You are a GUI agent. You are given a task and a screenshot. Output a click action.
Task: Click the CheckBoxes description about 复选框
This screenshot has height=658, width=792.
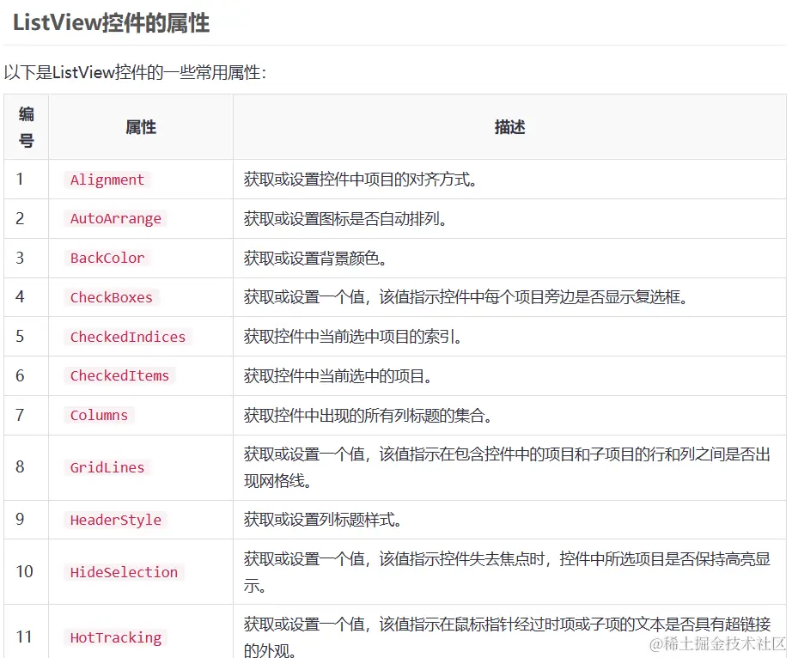[466, 297]
